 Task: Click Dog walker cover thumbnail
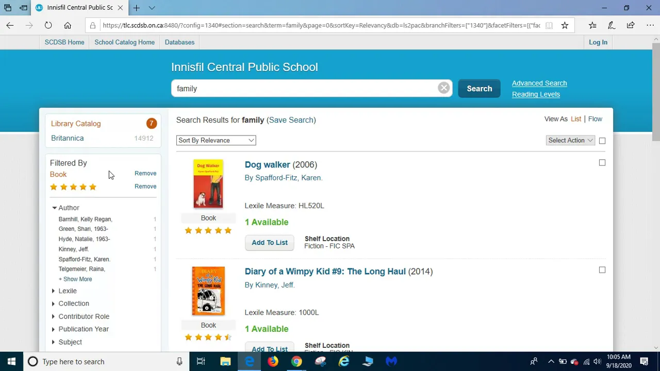coord(208,184)
